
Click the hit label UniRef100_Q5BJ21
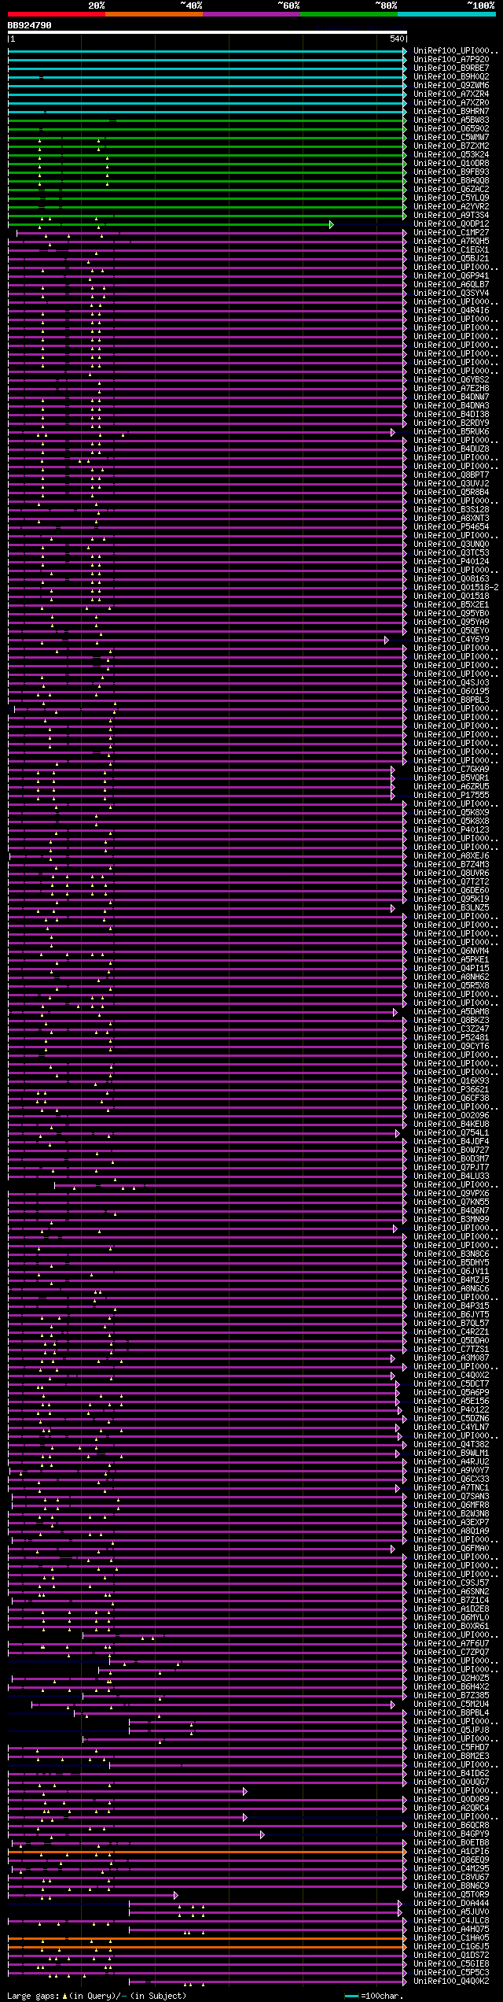[451, 259]
